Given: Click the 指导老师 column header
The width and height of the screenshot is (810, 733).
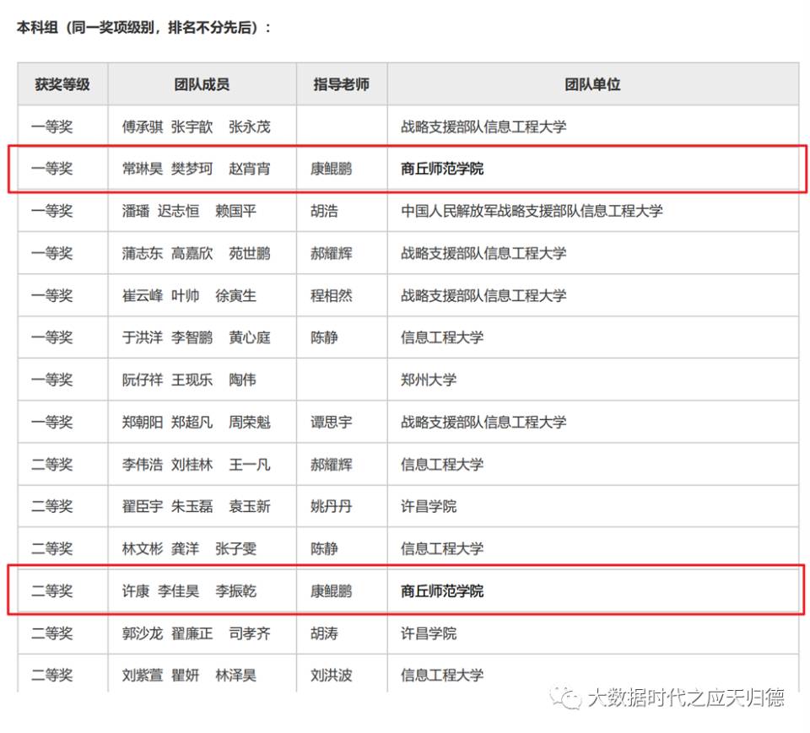Looking at the screenshot, I should coord(341,84).
